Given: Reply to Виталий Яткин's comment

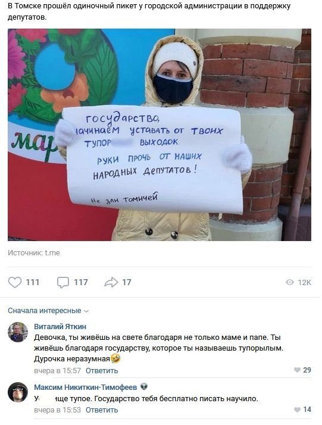Looking at the screenshot, I should [102, 370].
